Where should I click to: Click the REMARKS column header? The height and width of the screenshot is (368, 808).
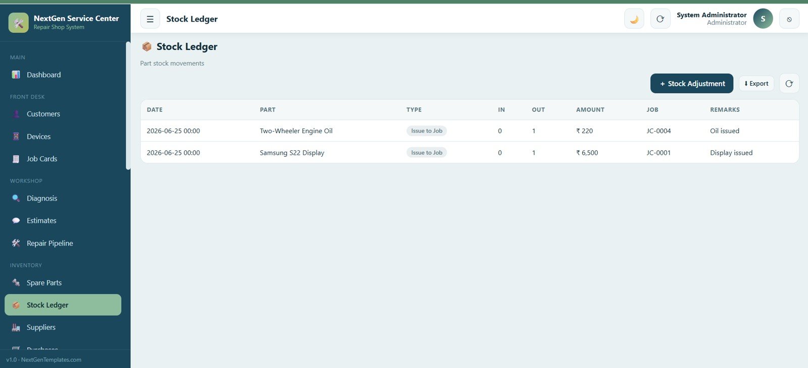[725, 110]
